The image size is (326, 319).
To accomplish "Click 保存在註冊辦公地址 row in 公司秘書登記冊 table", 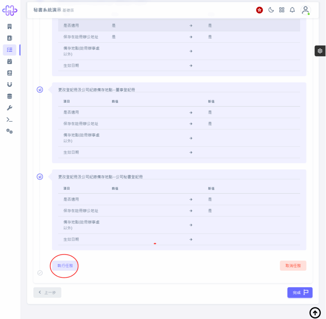I will tap(179, 211).
